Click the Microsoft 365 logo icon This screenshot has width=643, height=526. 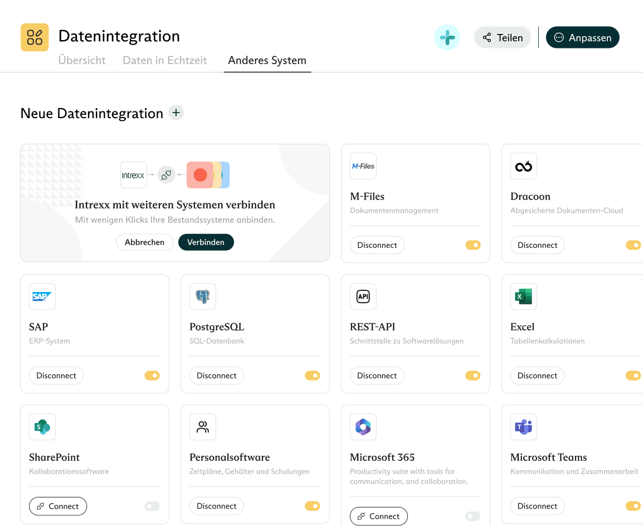(x=363, y=427)
